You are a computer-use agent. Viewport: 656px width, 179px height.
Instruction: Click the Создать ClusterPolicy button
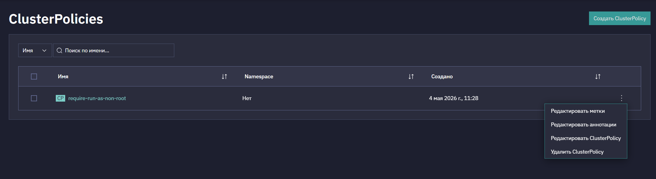click(620, 18)
